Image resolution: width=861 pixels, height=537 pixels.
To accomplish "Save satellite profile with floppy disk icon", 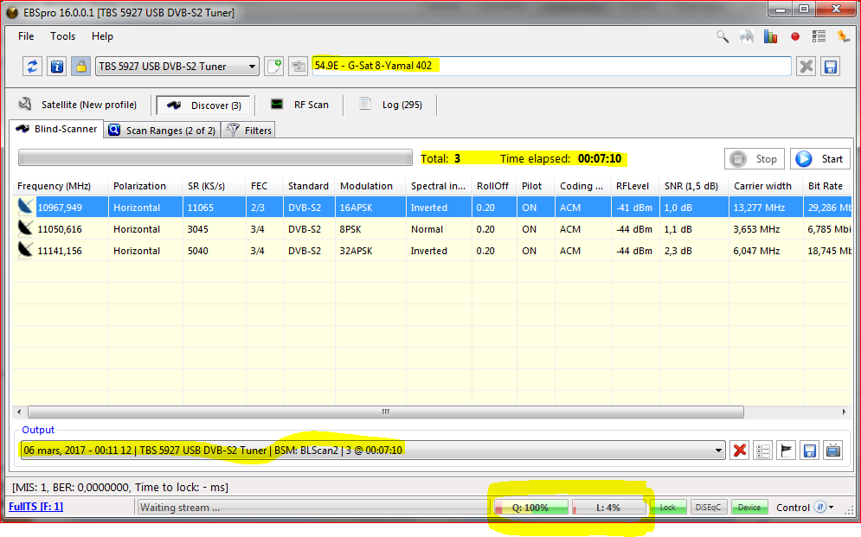I will click(830, 67).
